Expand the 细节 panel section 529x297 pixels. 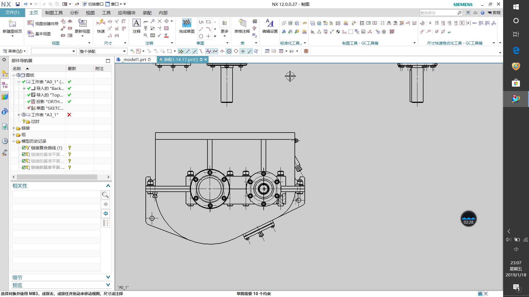tap(108, 277)
